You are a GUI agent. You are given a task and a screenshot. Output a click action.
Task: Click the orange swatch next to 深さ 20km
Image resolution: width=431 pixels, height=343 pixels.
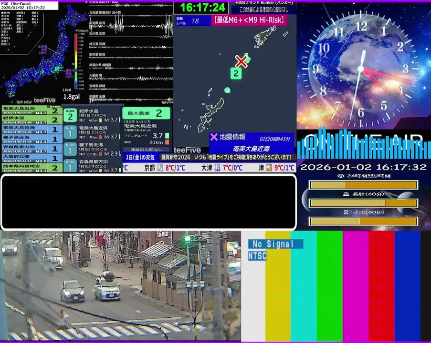[167, 142]
